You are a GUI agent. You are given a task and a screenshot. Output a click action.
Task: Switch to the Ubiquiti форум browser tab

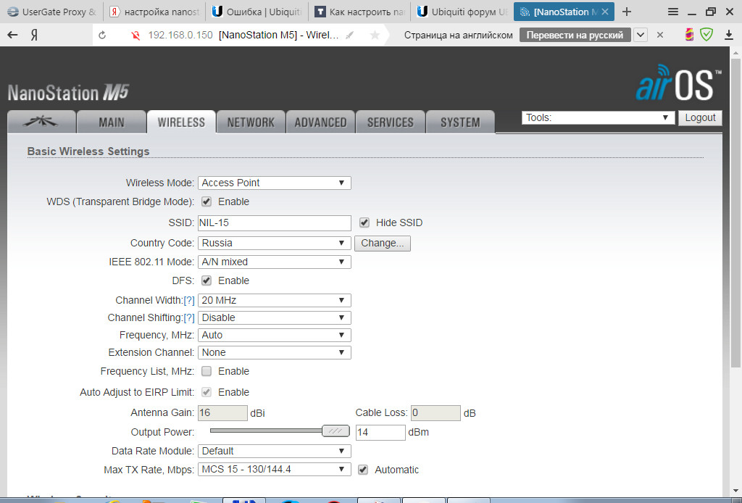[x=462, y=12]
